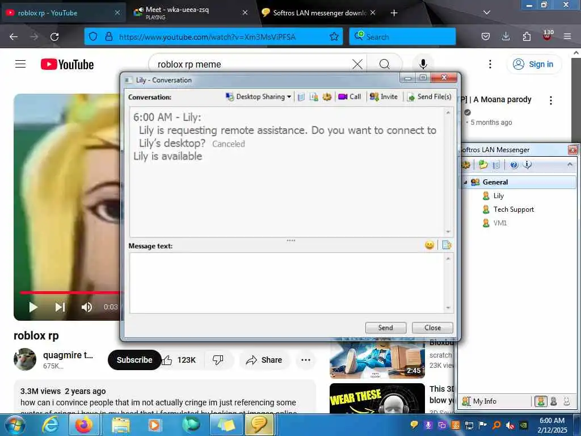The height and width of the screenshot is (436, 581).
Task: Skip to the next video
Action: click(60, 307)
